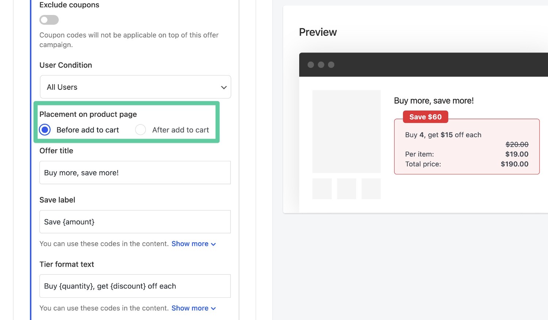Click the large product image placeholder
The width and height of the screenshot is (548, 320).
(346, 131)
